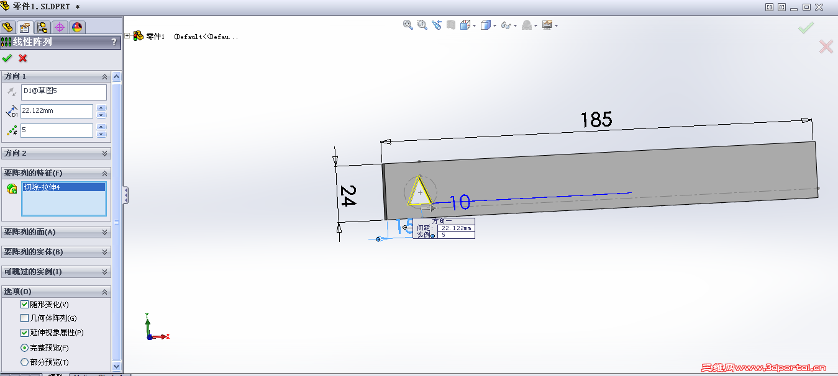Click the 185 dimension text
The height and width of the screenshot is (376, 838).
click(596, 119)
